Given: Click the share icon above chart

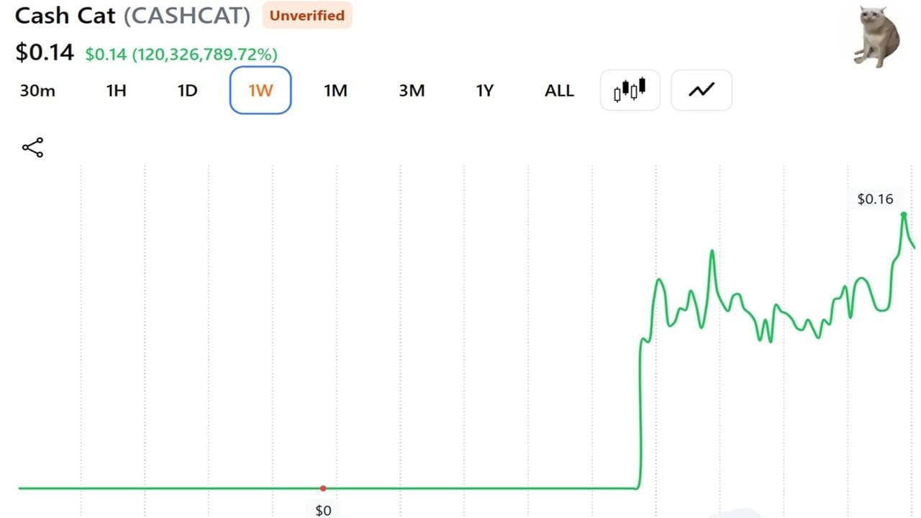Looking at the screenshot, I should 32,147.
